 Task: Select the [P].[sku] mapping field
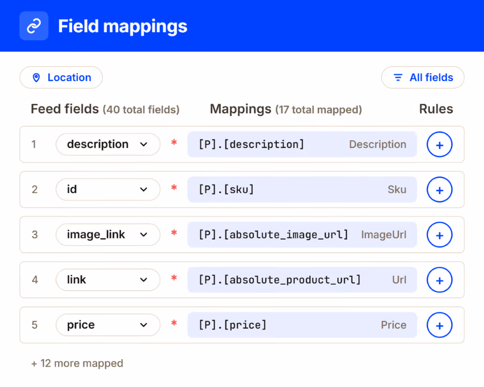[x=302, y=190]
